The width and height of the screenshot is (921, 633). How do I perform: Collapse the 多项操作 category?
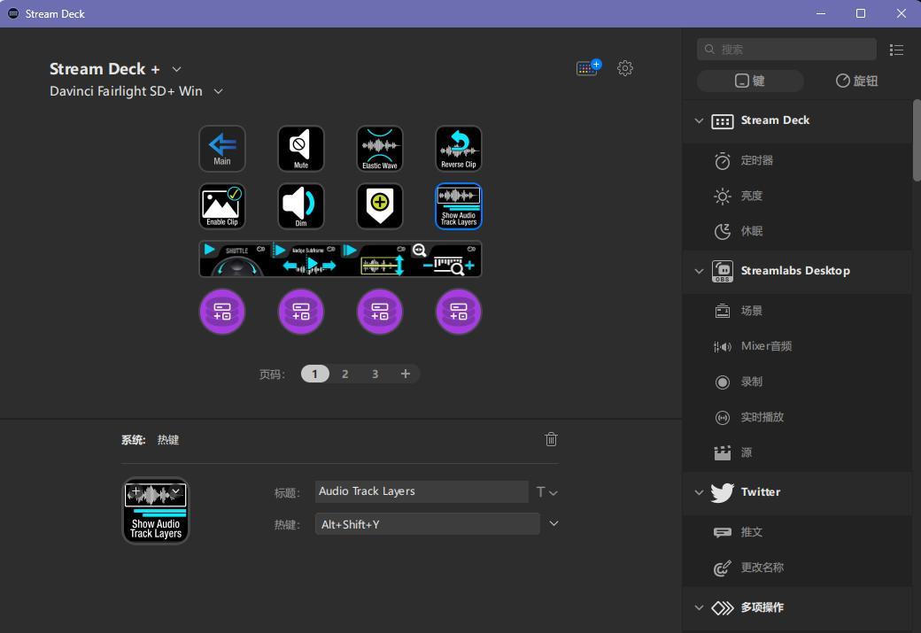pos(699,607)
